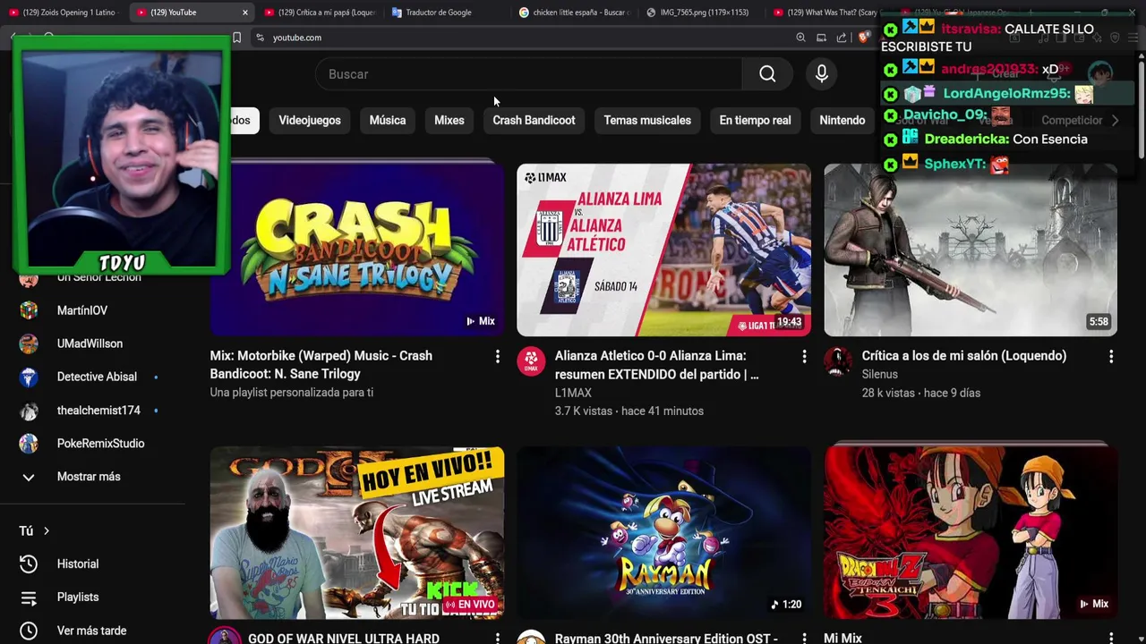This screenshot has height=644, width=1146.
Task: Click the share page icon in address bar
Action: [842, 38]
